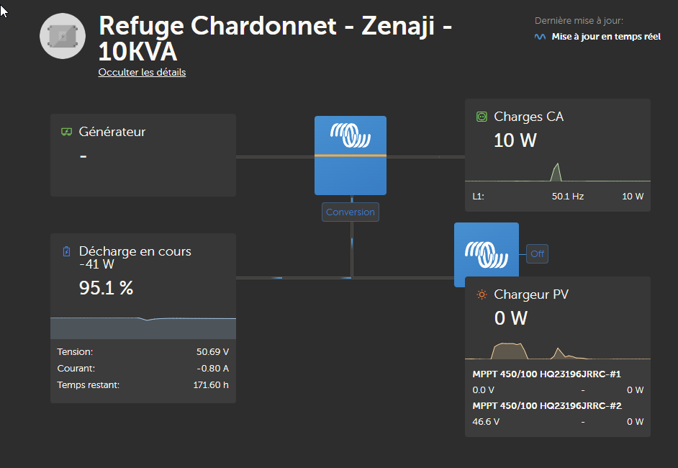This screenshot has width=678, height=468.
Task: Click the large '0 W' PV power value
Action: (x=511, y=318)
